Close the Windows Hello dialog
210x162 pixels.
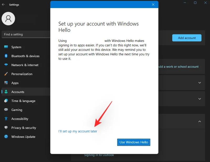point(153,4)
